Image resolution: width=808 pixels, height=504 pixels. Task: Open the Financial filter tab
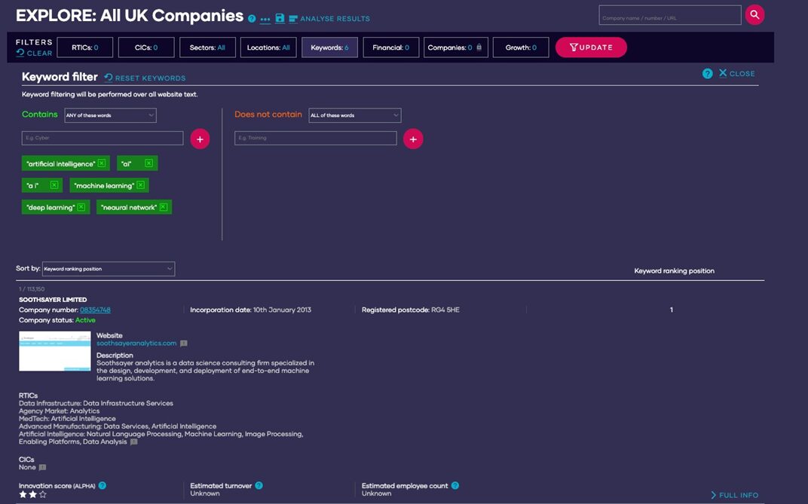[x=390, y=47]
